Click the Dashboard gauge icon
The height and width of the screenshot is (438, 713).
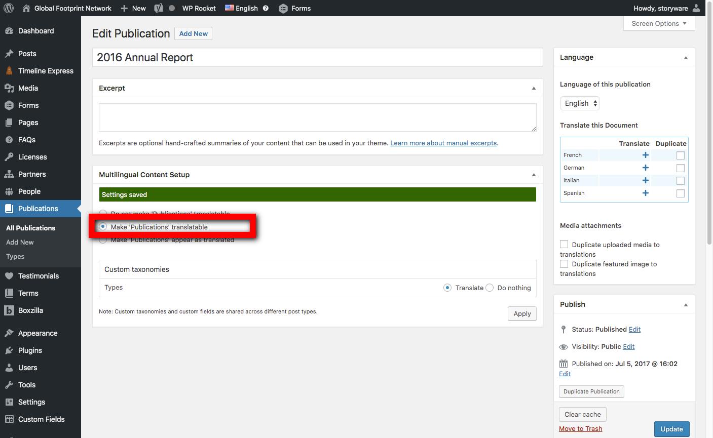(x=9, y=31)
